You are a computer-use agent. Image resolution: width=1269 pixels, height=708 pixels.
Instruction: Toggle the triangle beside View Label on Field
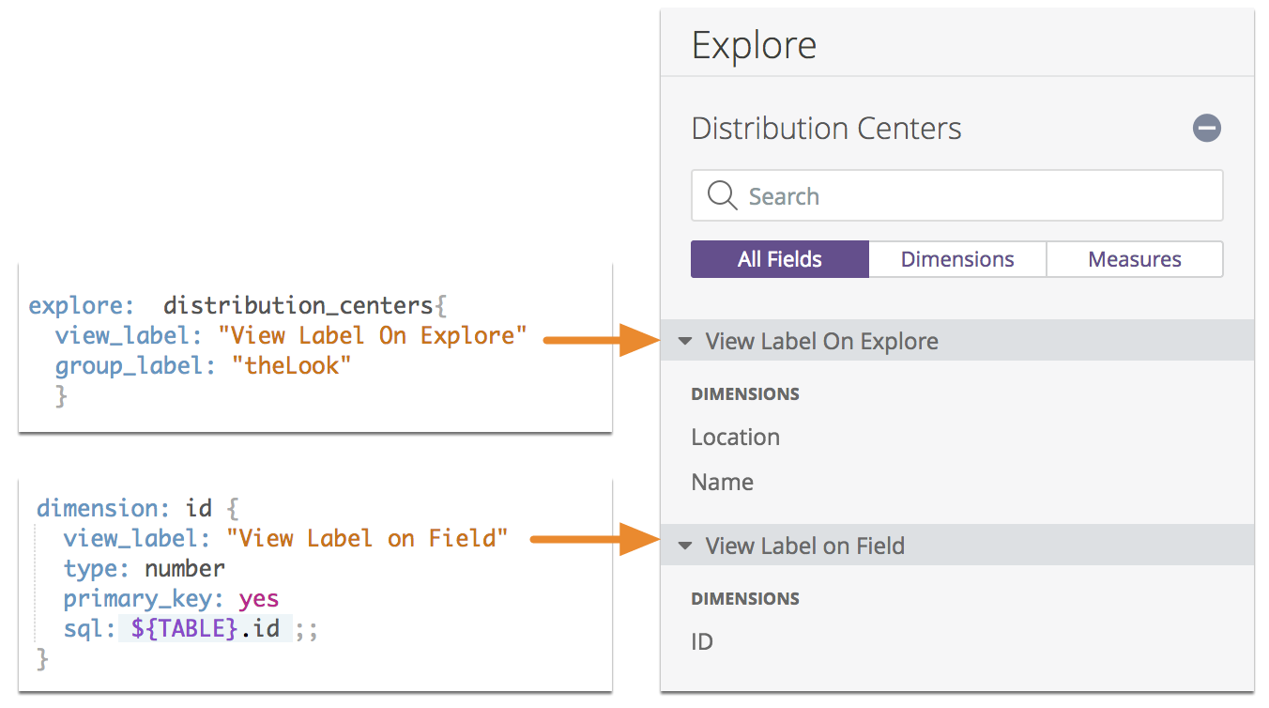(685, 546)
